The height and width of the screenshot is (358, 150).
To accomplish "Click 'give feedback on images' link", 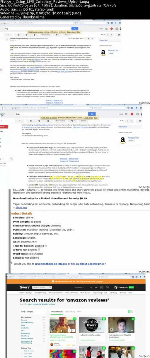I will [51, 264].
